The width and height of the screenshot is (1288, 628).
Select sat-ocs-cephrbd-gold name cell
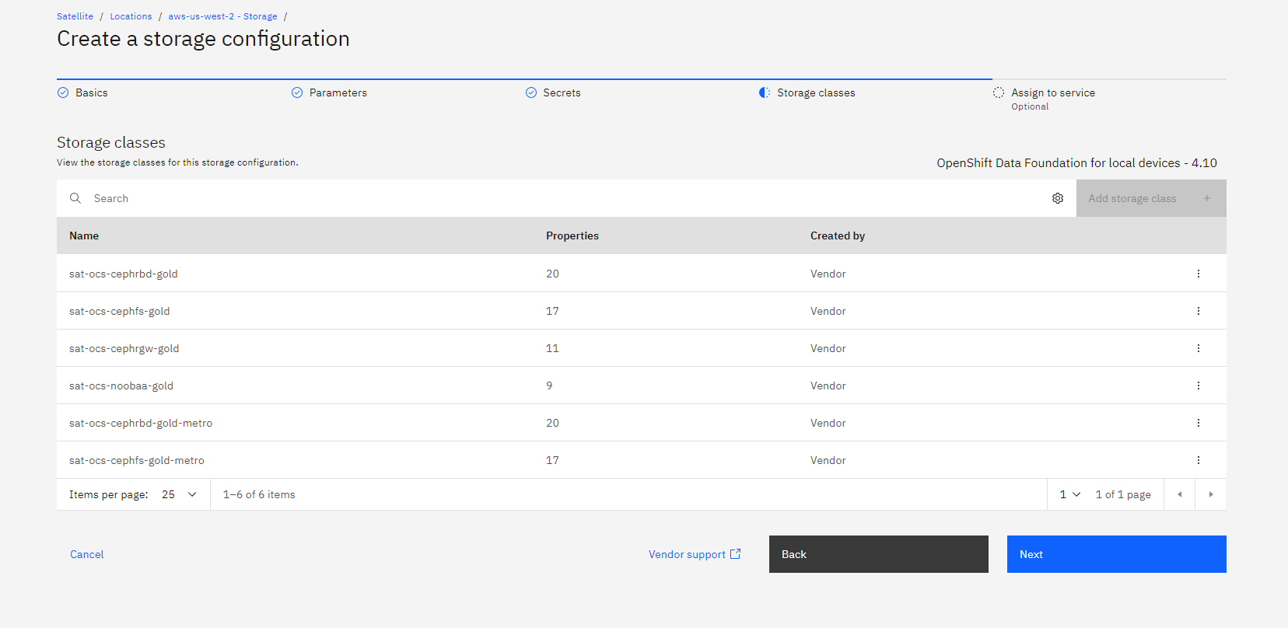124,274
